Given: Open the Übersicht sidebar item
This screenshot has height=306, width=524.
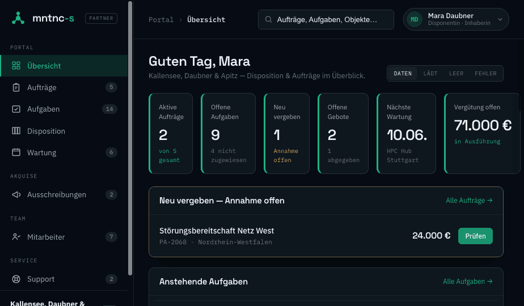Looking at the screenshot, I should [64, 66].
